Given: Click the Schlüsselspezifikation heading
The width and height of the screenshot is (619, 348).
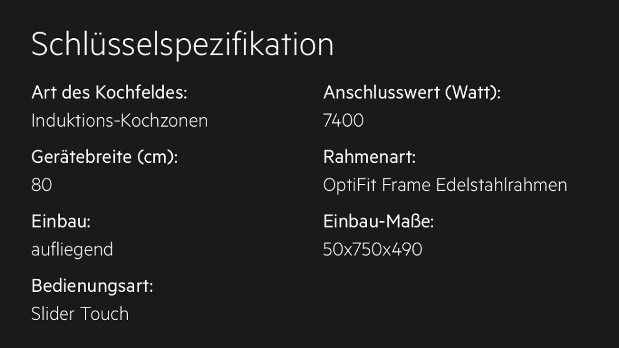Looking at the screenshot, I should [182, 44].
